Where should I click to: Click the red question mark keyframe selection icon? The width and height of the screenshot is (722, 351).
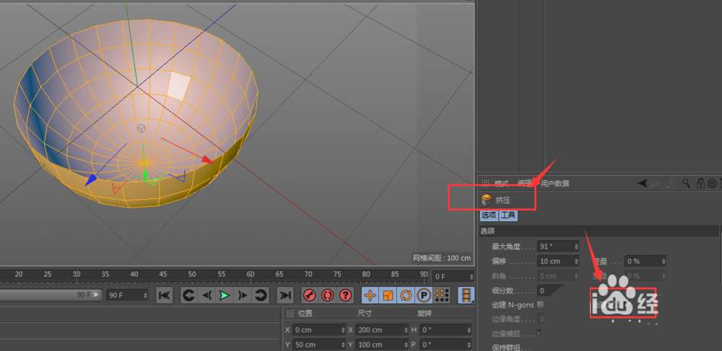346,296
